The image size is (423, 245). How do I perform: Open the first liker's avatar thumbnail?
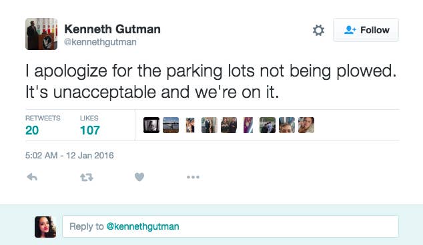click(x=151, y=125)
